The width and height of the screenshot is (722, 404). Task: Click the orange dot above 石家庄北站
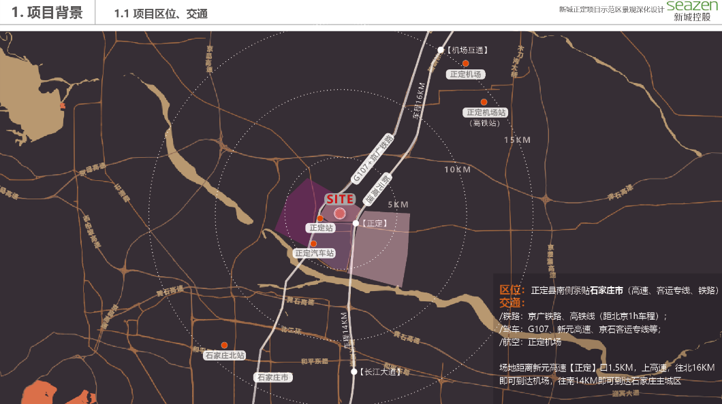pyautogui.click(x=224, y=346)
